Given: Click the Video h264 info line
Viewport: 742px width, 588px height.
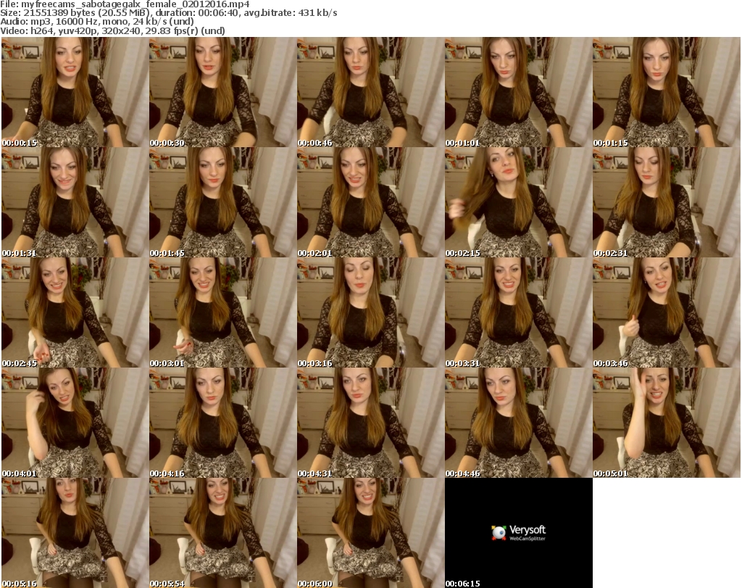Looking at the screenshot, I should pos(112,30).
